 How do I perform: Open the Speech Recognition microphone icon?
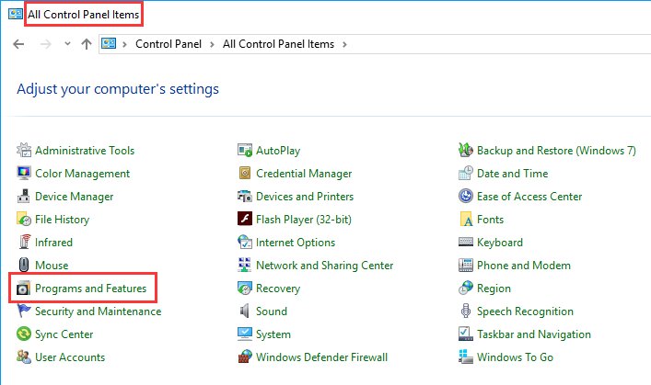pos(465,311)
